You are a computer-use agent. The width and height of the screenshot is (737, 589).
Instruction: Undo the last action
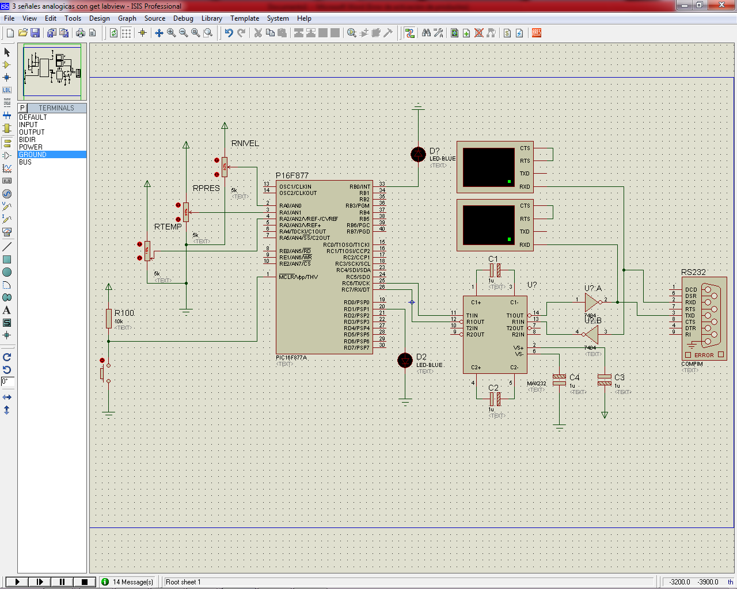coord(229,33)
